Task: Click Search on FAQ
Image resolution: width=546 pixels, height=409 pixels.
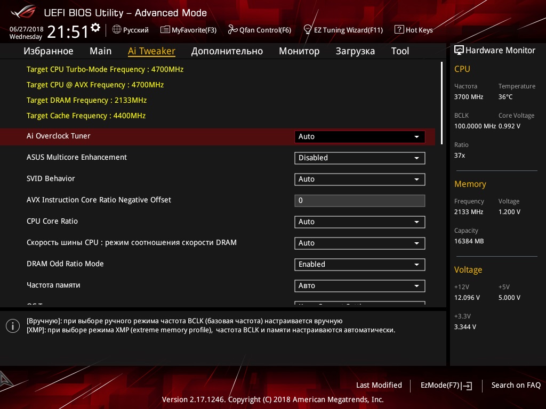Action: tap(516, 385)
